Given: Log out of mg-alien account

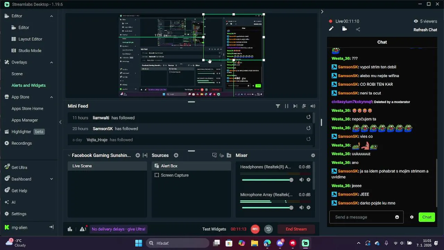Looking at the screenshot, I should coord(51,227).
